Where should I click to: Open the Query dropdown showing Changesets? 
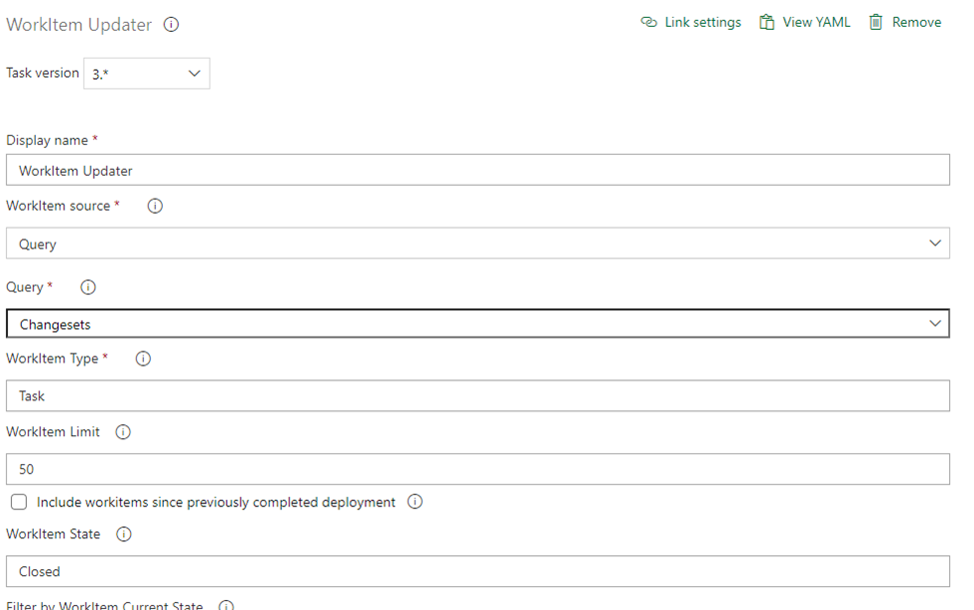pyautogui.click(x=936, y=322)
